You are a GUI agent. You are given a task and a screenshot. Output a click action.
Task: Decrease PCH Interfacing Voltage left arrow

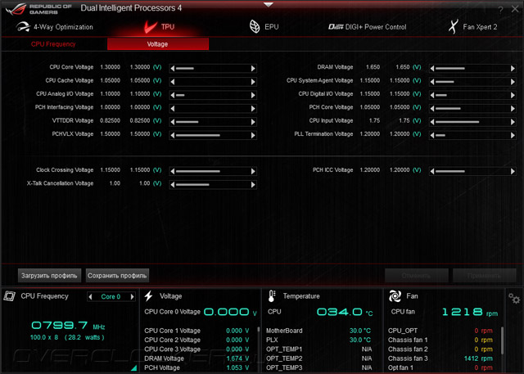tap(173, 109)
